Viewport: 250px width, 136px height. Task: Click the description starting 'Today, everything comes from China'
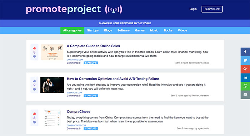(137, 120)
